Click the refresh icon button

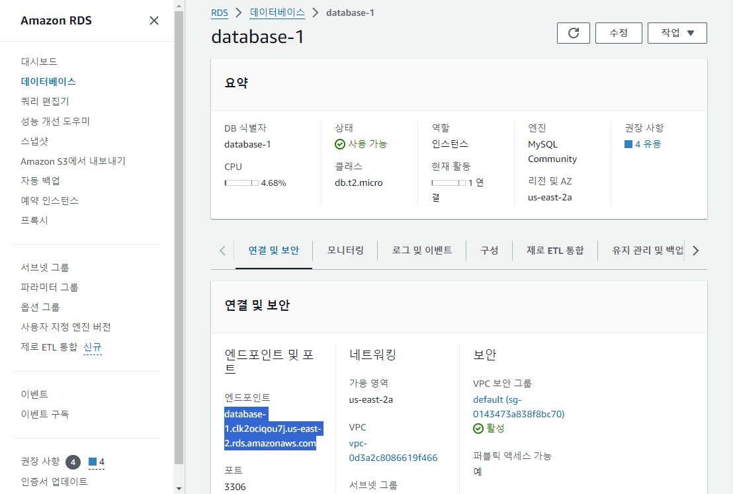pos(573,33)
